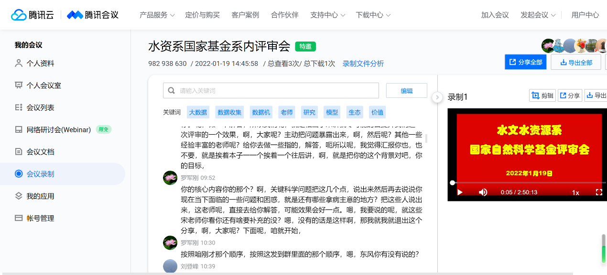This screenshot has height=275, width=607.
Task: Open the 定价与购买 menu item
Action: (x=202, y=15)
